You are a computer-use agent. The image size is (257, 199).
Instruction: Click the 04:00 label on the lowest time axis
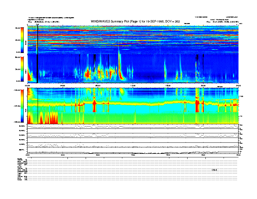coord(63,155)
